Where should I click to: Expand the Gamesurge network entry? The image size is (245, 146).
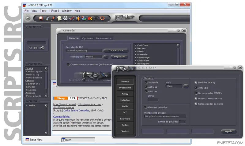click(x=135, y=57)
